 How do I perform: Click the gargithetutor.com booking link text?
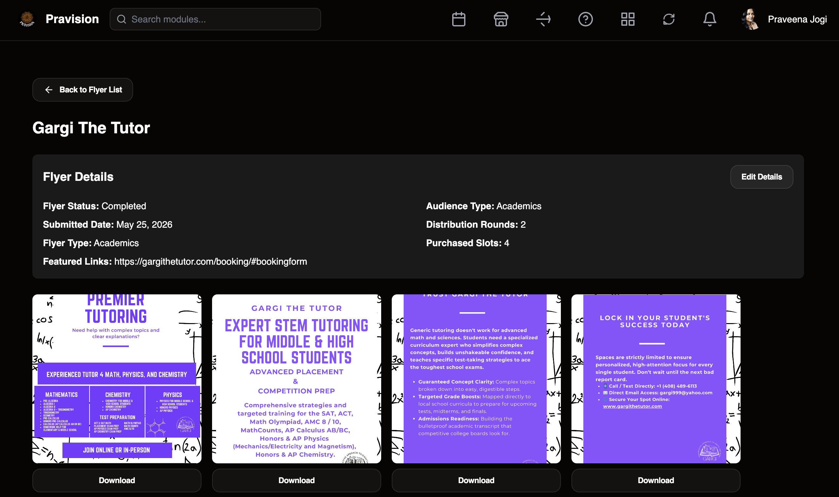(x=210, y=262)
